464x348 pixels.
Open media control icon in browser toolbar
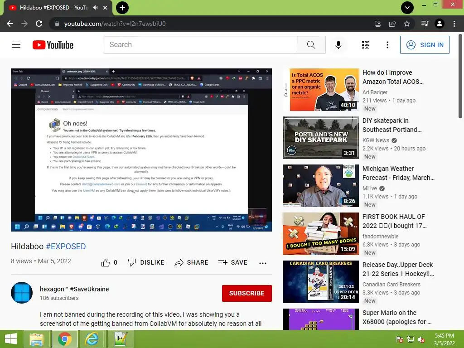coord(425,24)
